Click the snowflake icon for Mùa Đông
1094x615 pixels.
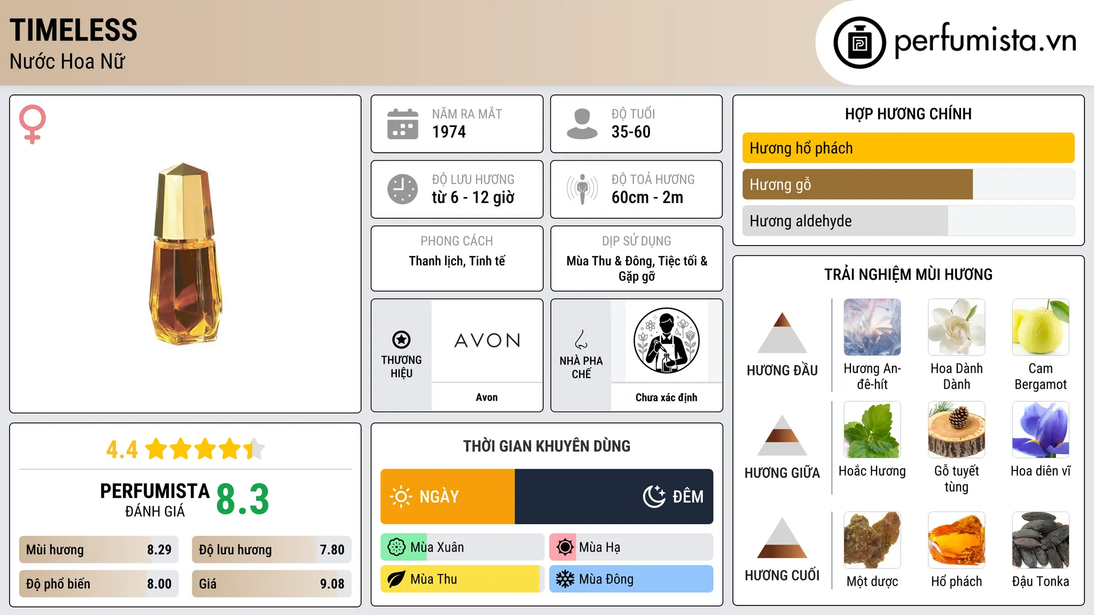[565, 579]
